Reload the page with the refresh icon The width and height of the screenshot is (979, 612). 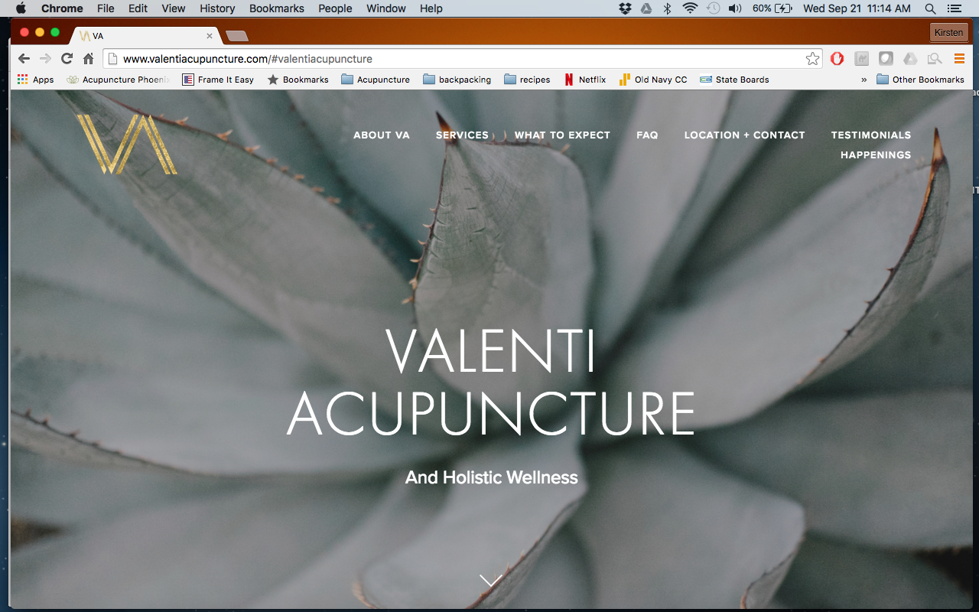[x=67, y=59]
